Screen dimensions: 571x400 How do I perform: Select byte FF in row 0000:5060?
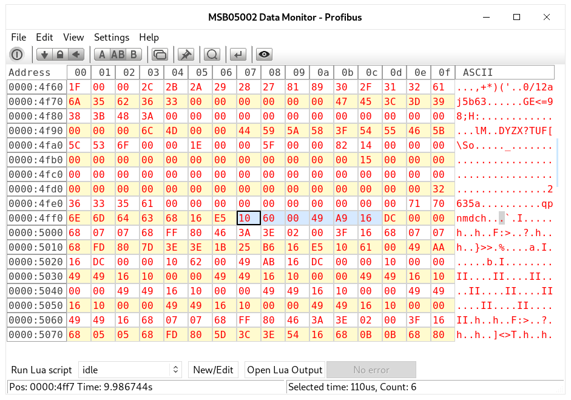tap(249, 320)
